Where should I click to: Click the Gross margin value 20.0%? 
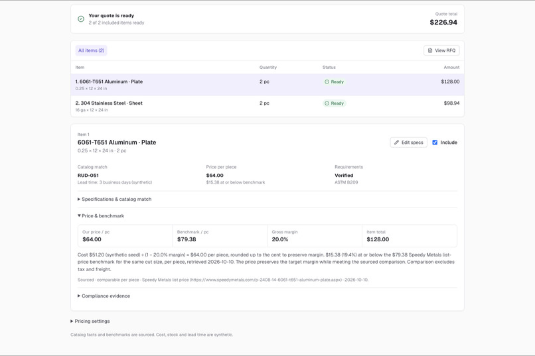[x=280, y=239]
